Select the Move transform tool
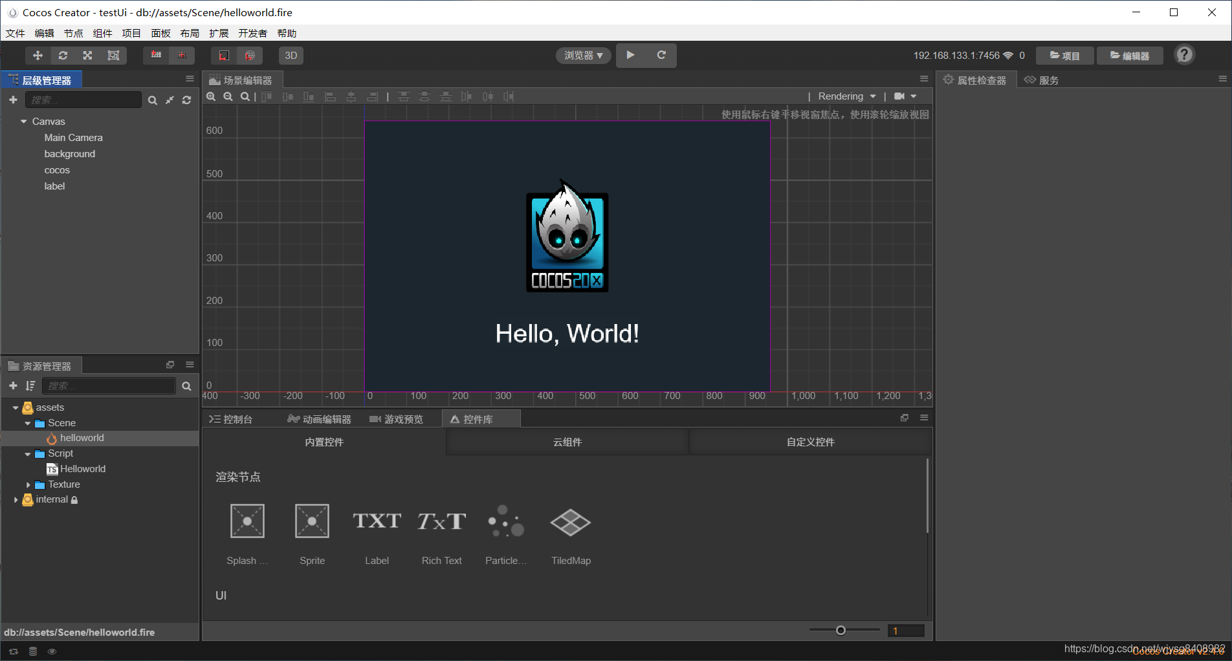The image size is (1232, 661). (37, 56)
